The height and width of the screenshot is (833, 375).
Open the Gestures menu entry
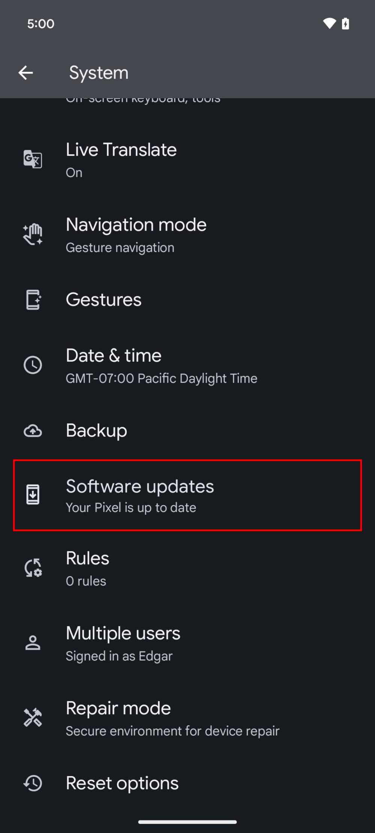pyautogui.click(x=104, y=300)
